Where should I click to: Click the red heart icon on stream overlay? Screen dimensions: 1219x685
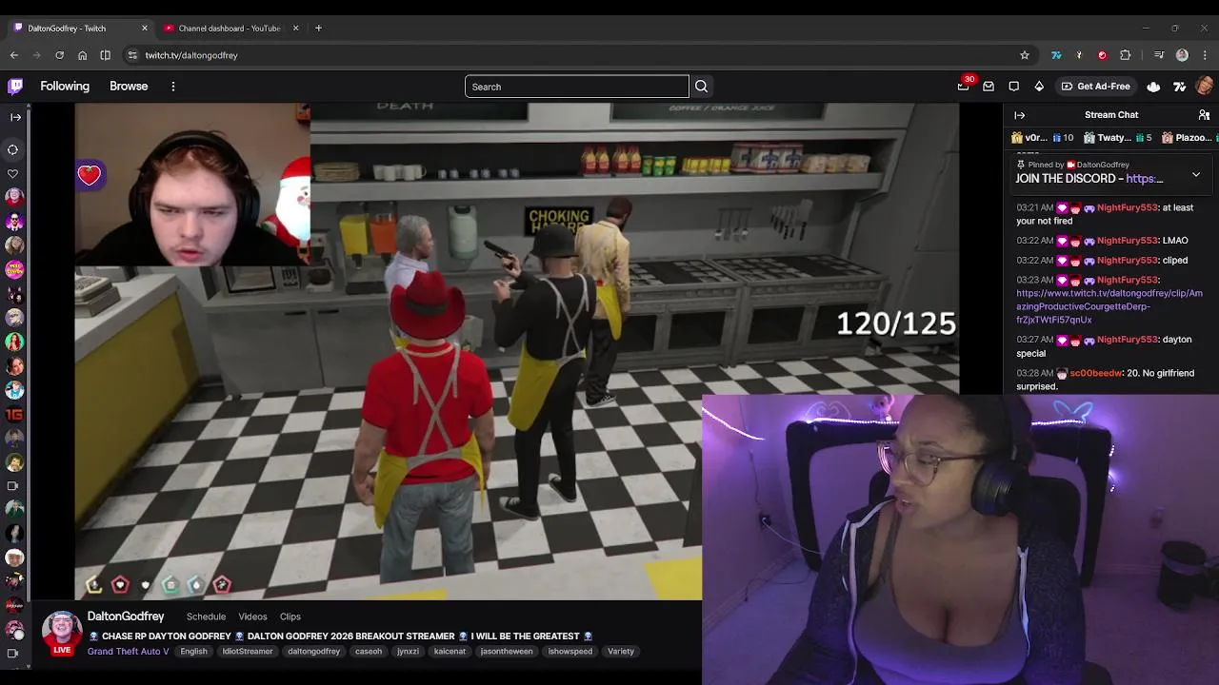[90, 175]
